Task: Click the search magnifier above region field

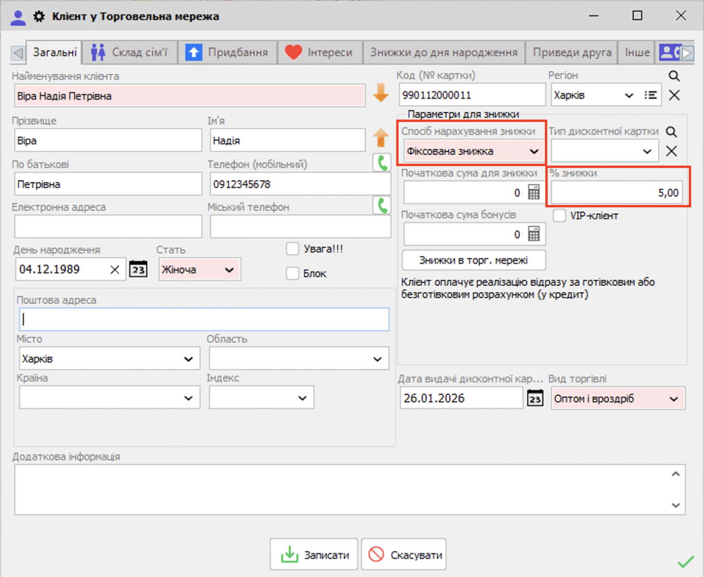Action: tap(674, 76)
